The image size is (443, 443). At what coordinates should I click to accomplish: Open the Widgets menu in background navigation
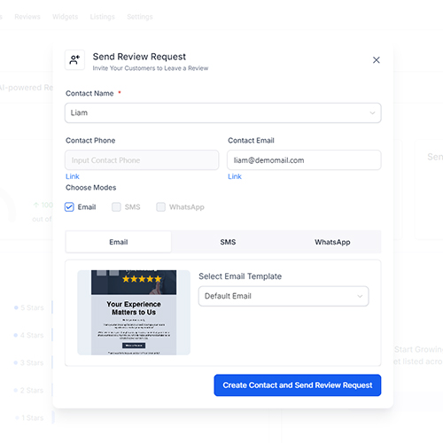pyautogui.click(x=66, y=17)
